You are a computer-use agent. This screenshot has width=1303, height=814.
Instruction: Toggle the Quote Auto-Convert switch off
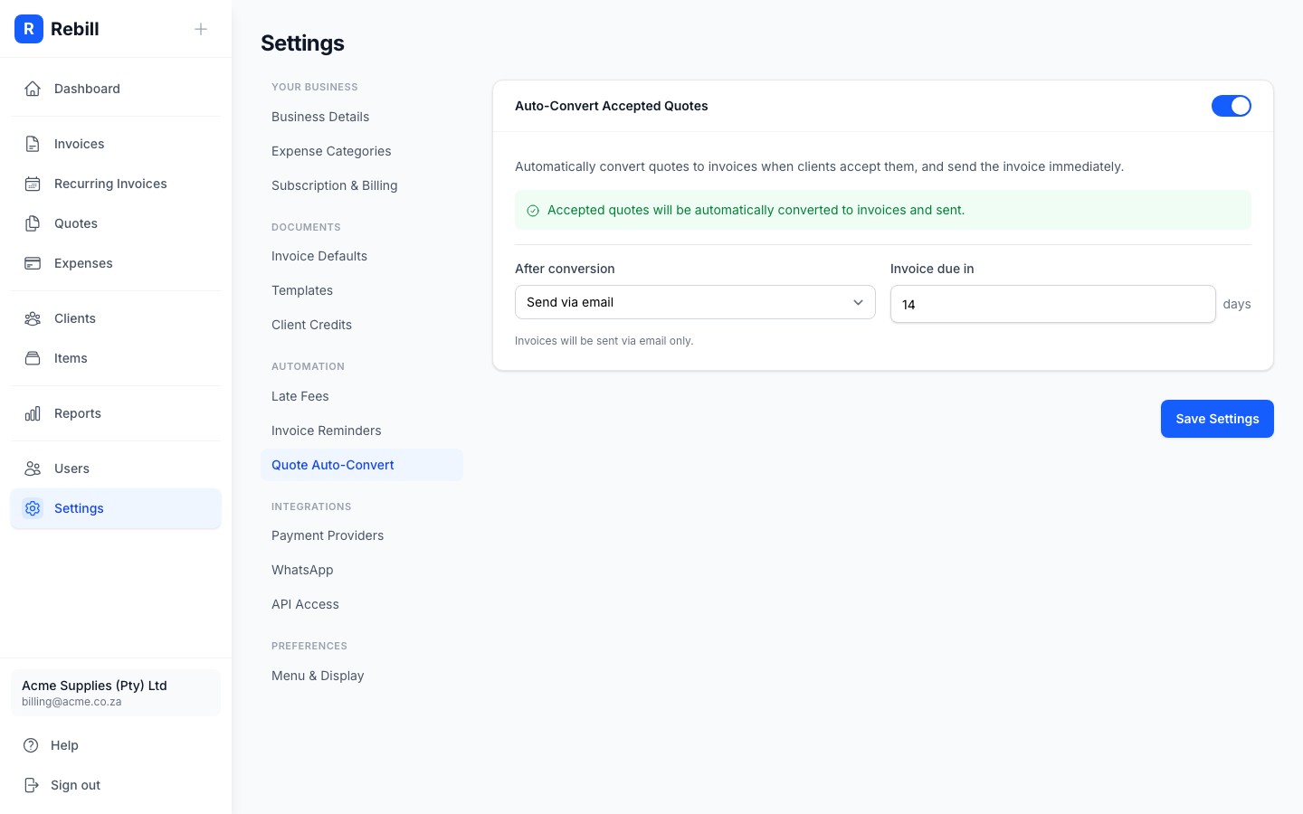point(1232,106)
